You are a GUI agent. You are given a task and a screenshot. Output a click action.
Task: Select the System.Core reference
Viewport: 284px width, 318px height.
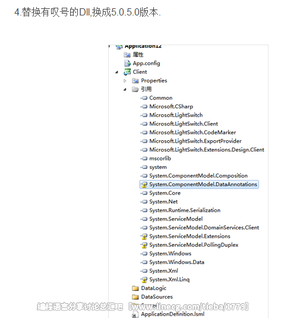(x=165, y=193)
